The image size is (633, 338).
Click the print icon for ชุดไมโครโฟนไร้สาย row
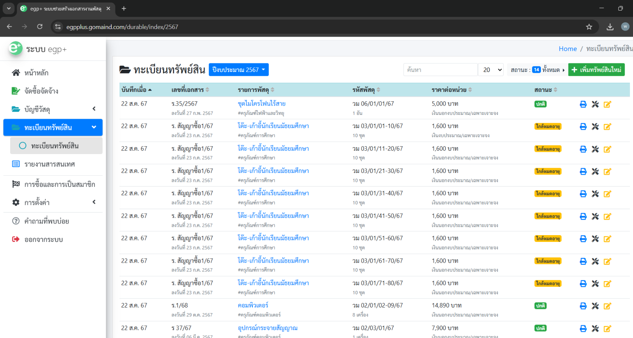pos(583,104)
